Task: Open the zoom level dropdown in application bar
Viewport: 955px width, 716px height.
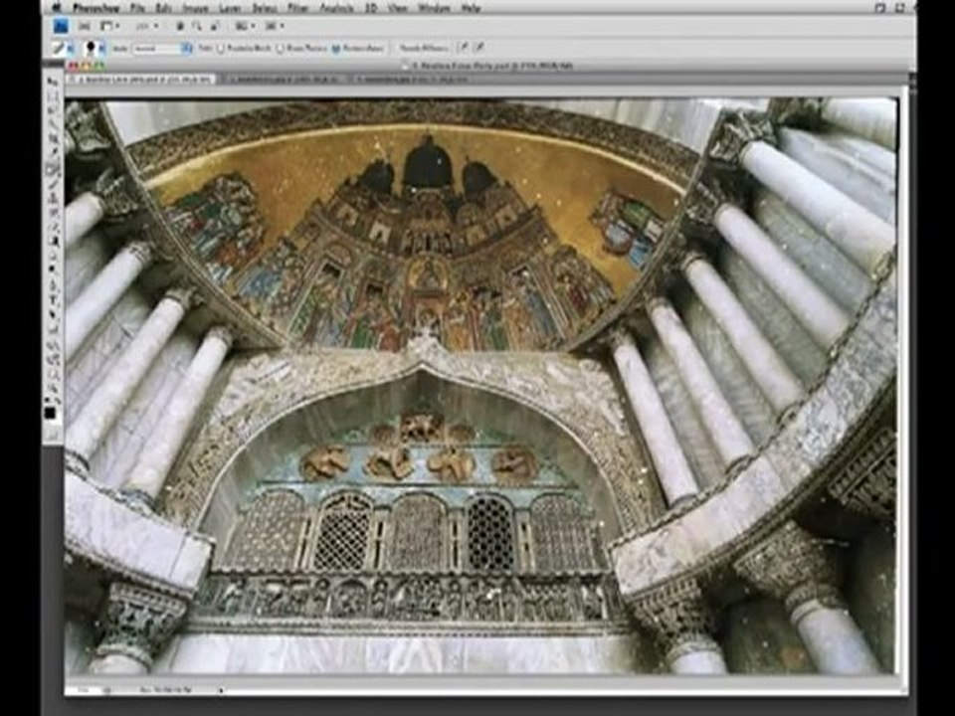Action: (x=147, y=26)
